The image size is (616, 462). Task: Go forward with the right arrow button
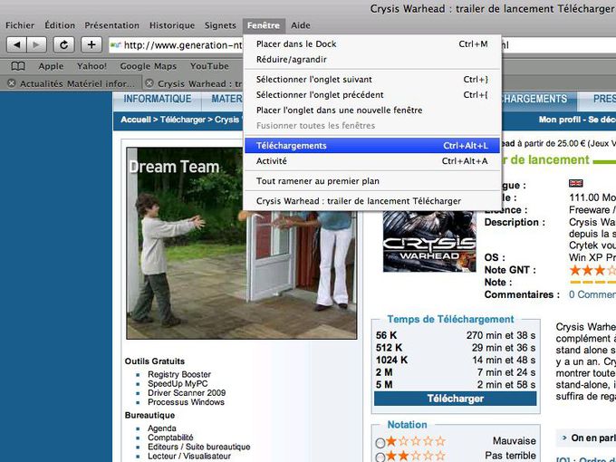pyautogui.click(x=36, y=44)
